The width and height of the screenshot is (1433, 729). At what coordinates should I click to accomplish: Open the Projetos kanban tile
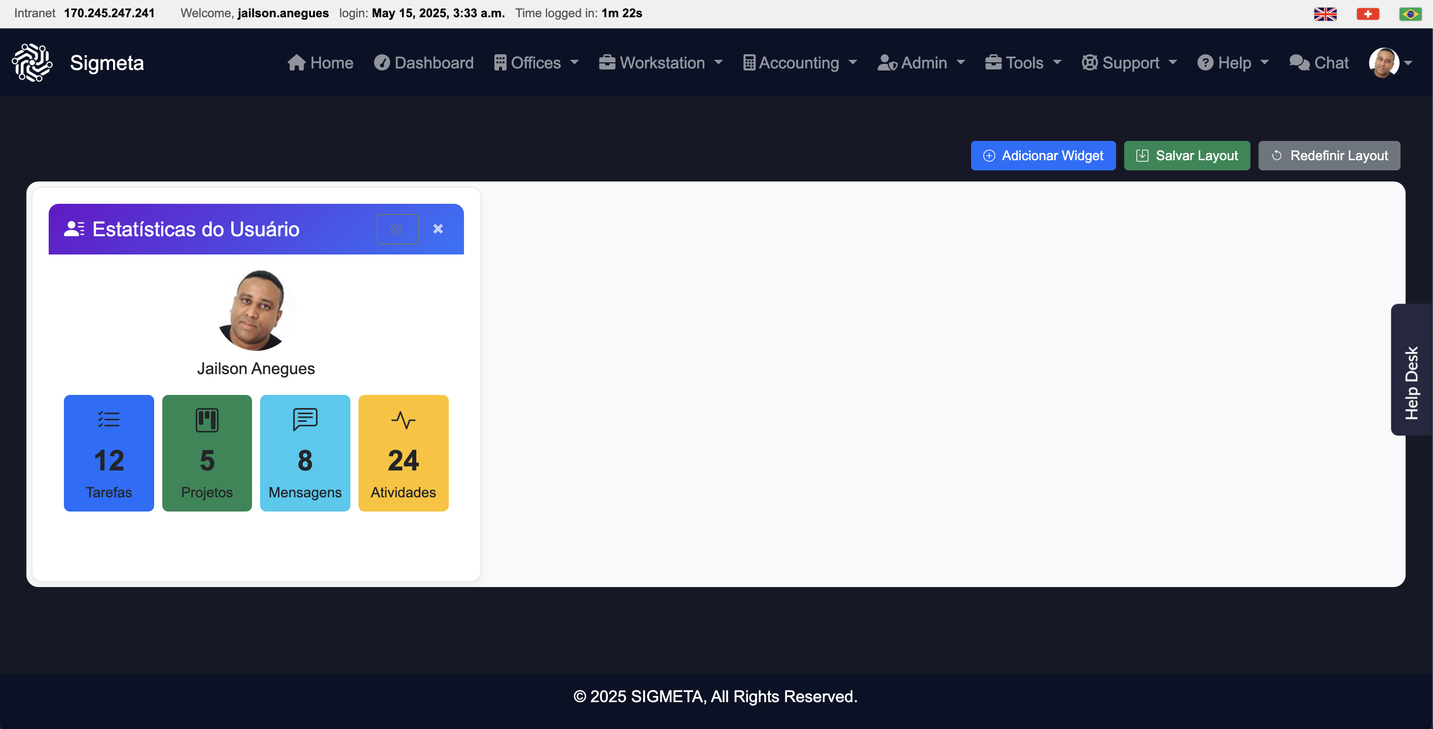click(x=206, y=453)
